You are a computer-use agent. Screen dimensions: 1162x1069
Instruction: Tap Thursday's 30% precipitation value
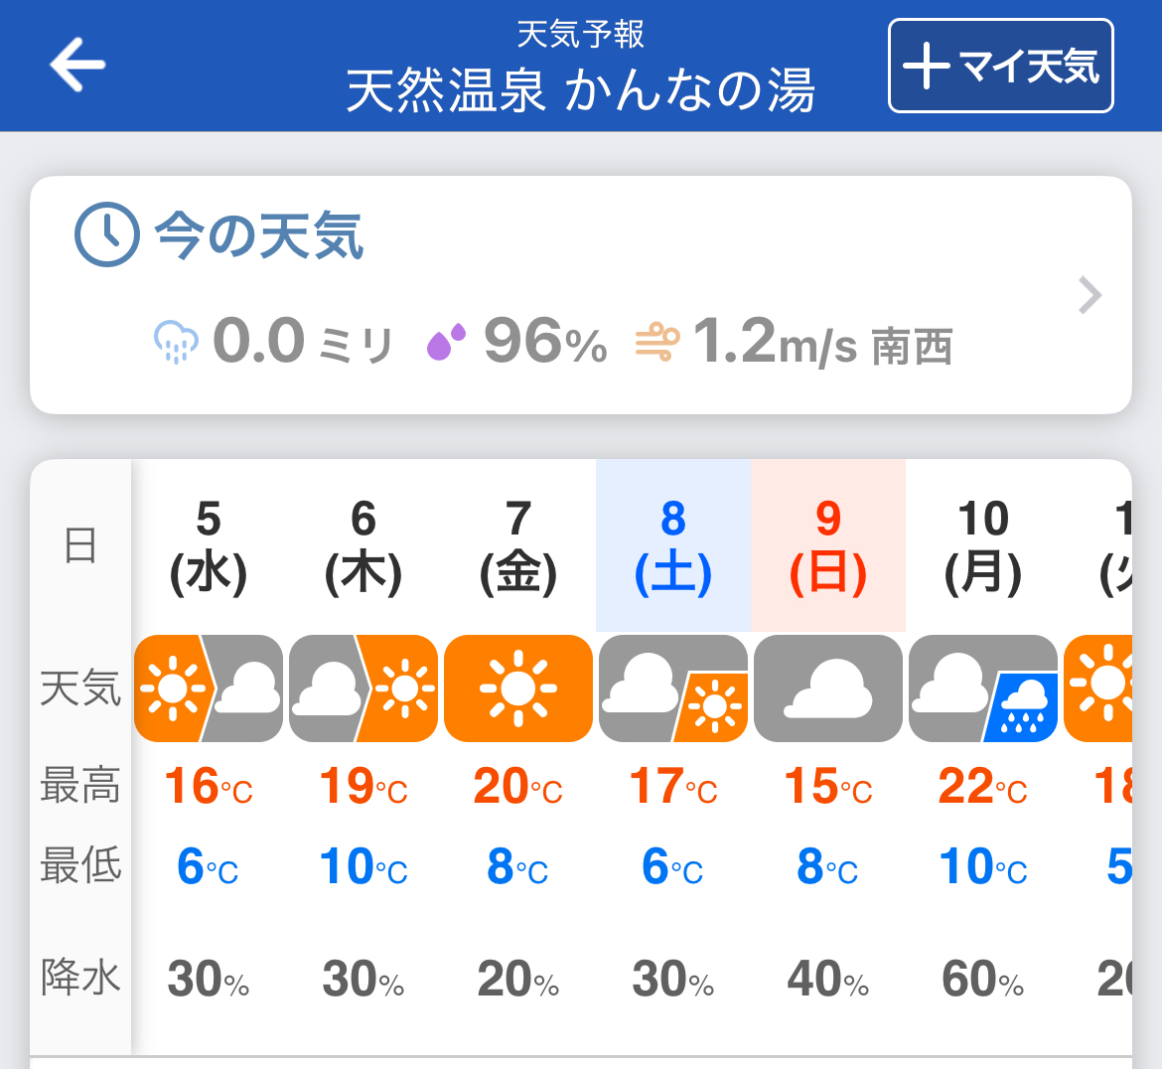(363, 978)
